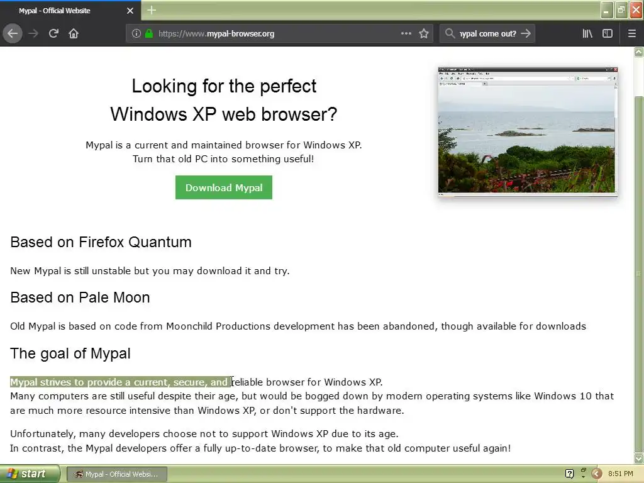Viewport: 644px width, 483px height.
Task: Open page actions three-dot menu
Action: coord(406,33)
